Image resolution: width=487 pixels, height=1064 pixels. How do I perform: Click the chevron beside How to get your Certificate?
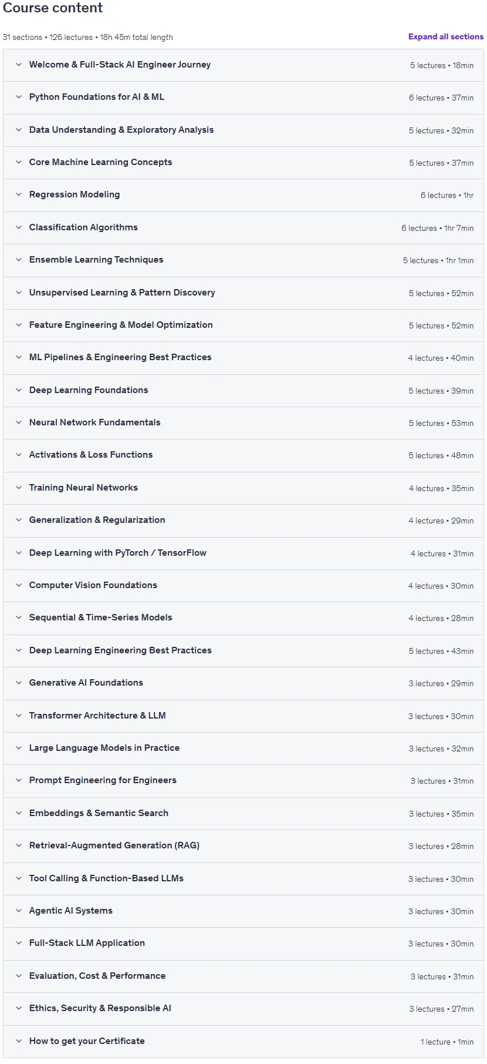[19, 1041]
